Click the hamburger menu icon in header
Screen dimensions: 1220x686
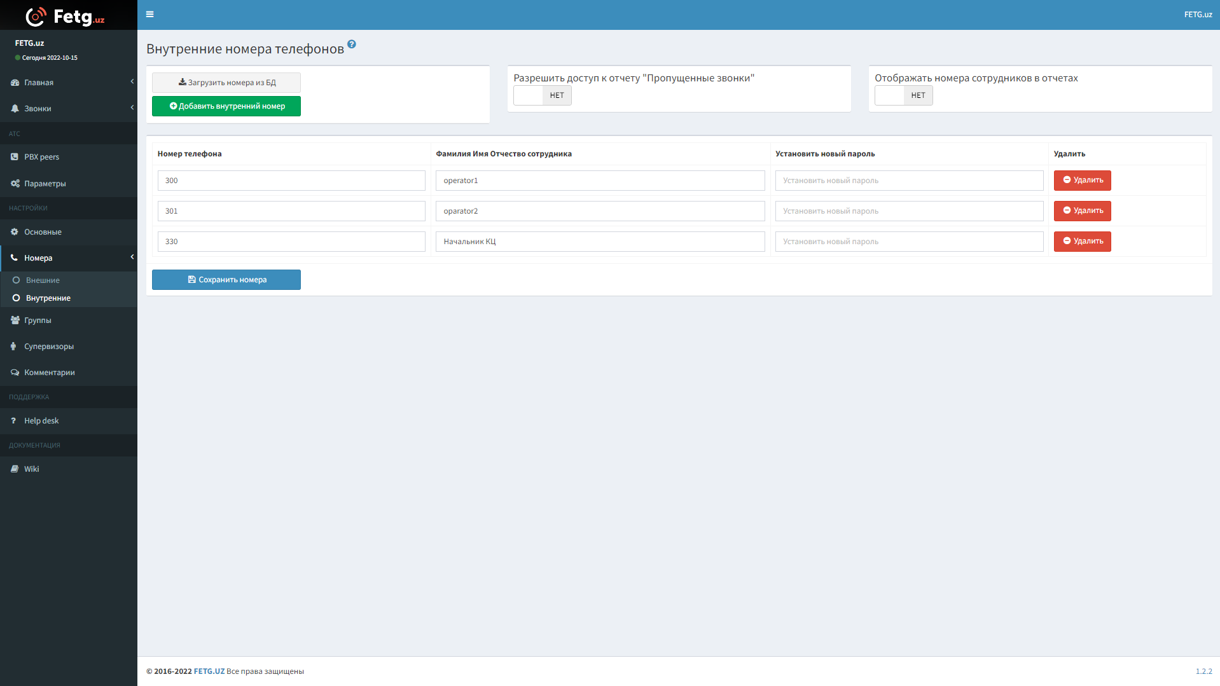[149, 14]
